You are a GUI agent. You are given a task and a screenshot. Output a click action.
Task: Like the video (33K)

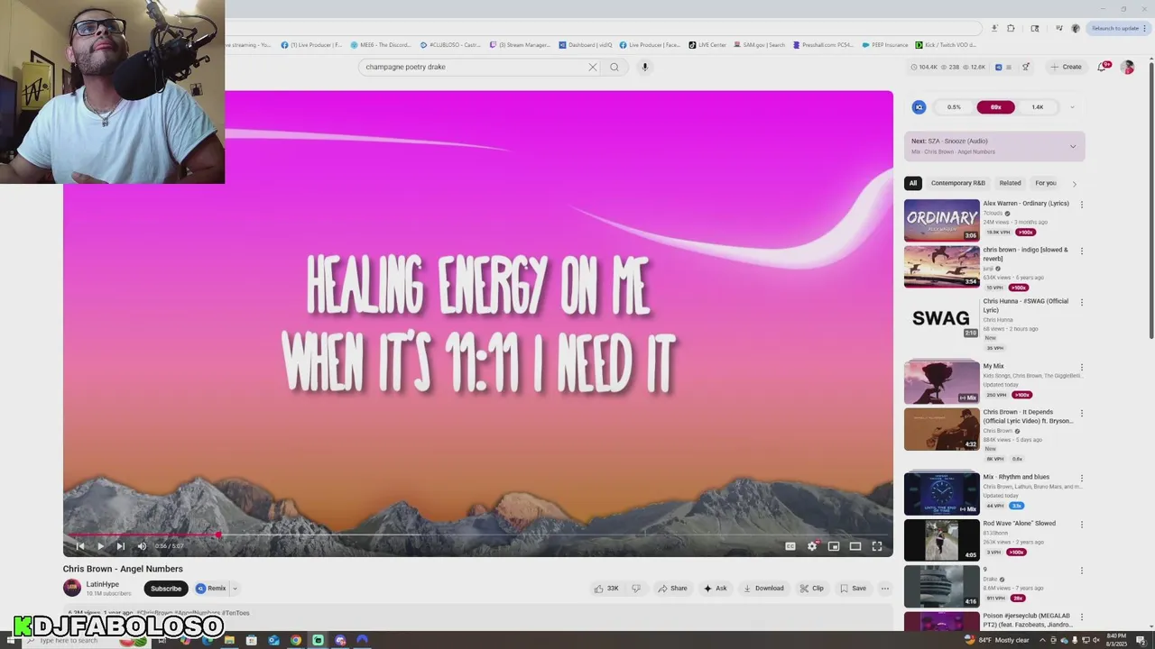tap(606, 589)
